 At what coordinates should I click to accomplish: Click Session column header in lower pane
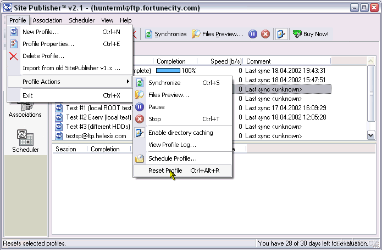(x=70, y=149)
